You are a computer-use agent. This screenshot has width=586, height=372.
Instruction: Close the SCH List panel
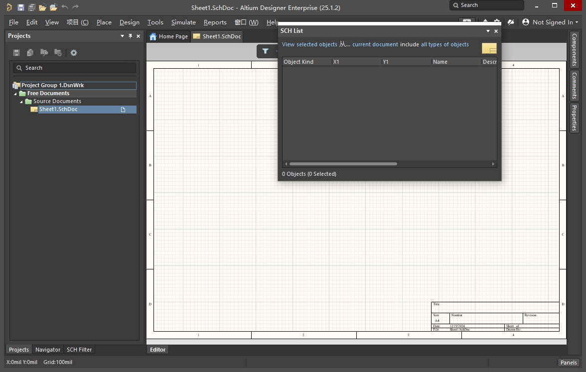point(496,31)
